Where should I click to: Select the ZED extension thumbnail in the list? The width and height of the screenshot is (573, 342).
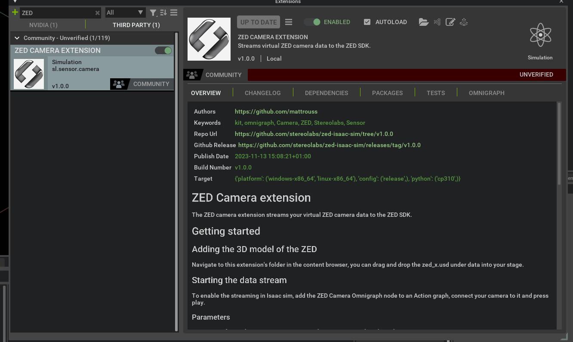pyautogui.click(x=29, y=74)
